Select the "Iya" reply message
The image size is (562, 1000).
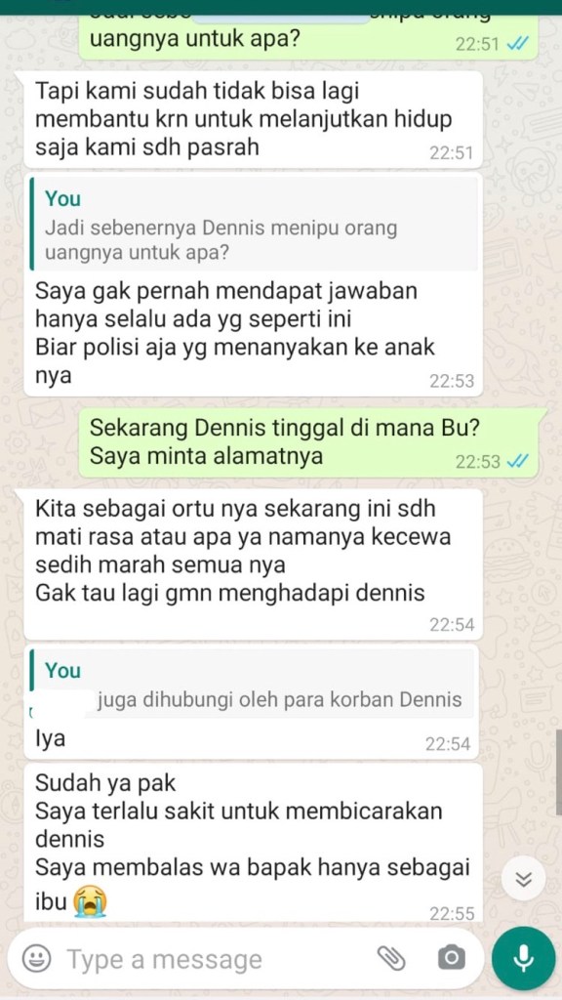click(253, 701)
